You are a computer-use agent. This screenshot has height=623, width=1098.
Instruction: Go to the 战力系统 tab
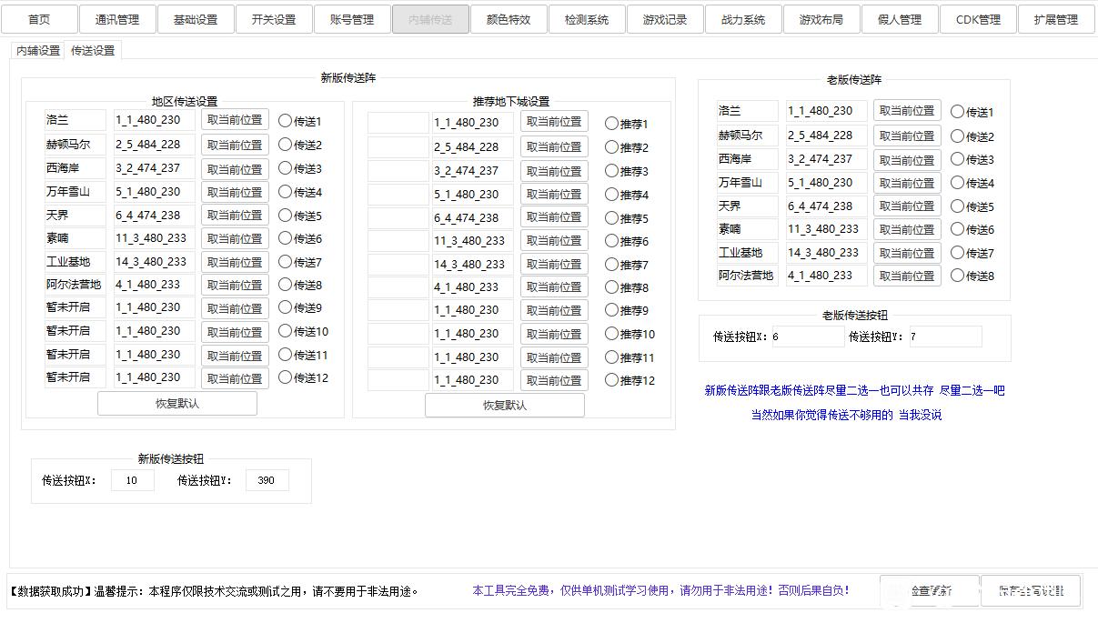click(x=743, y=19)
